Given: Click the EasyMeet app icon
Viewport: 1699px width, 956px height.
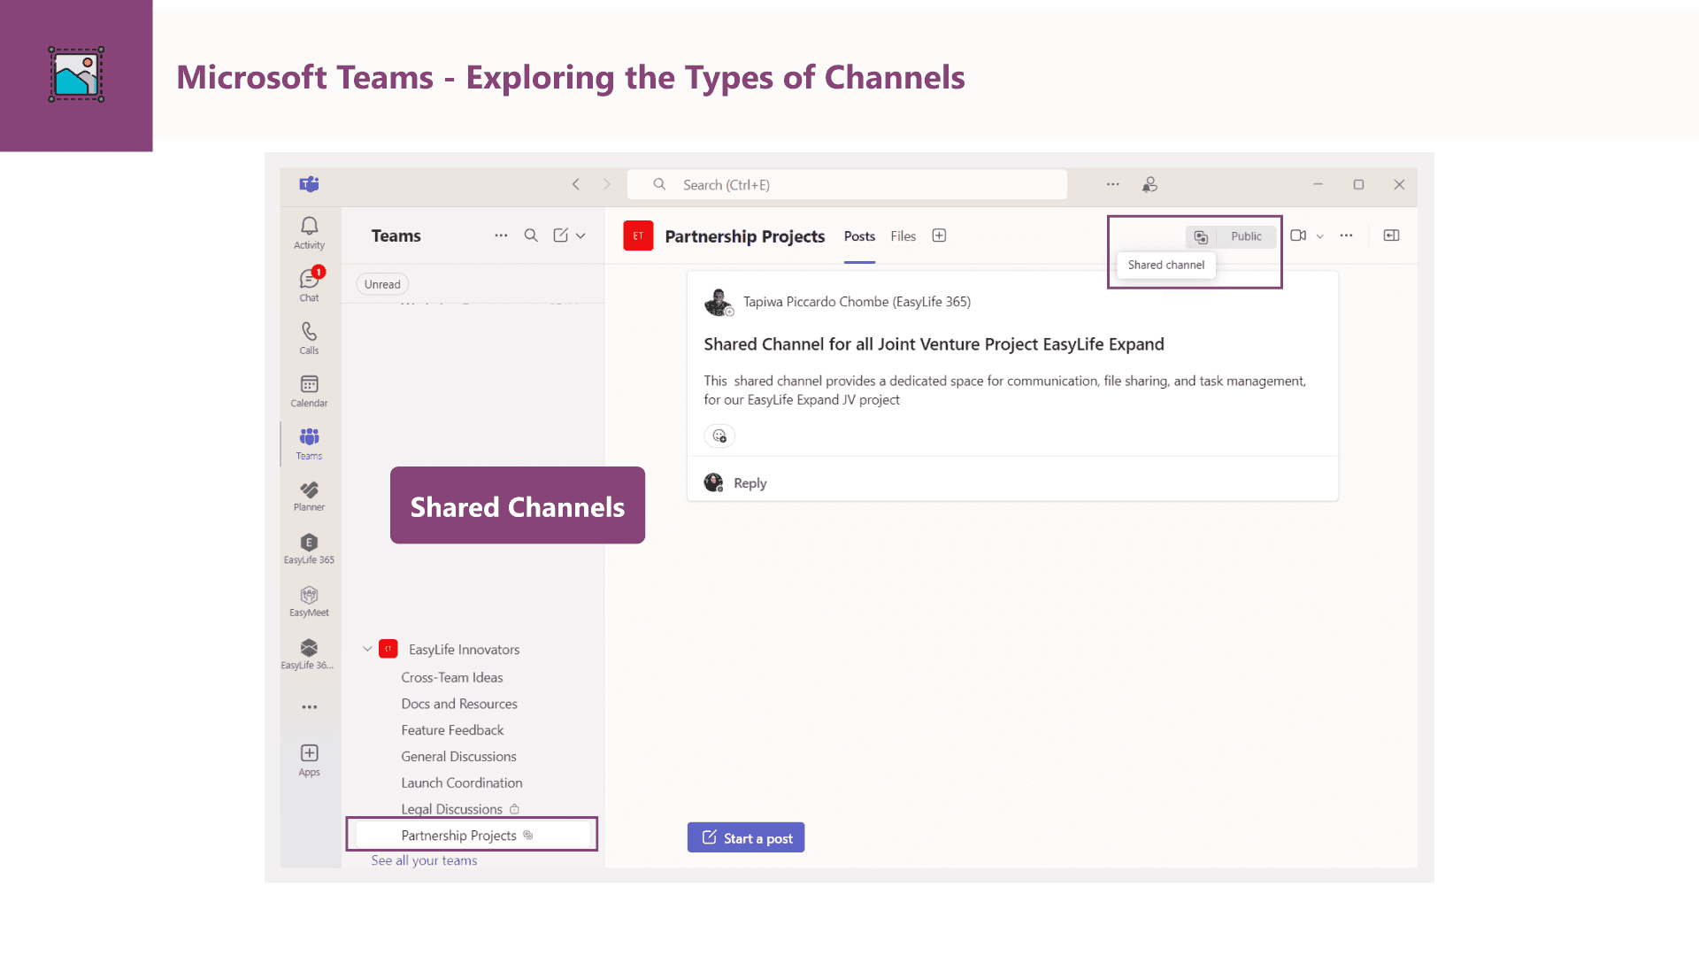Looking at the screenshot, I should (x=309, y=600).
